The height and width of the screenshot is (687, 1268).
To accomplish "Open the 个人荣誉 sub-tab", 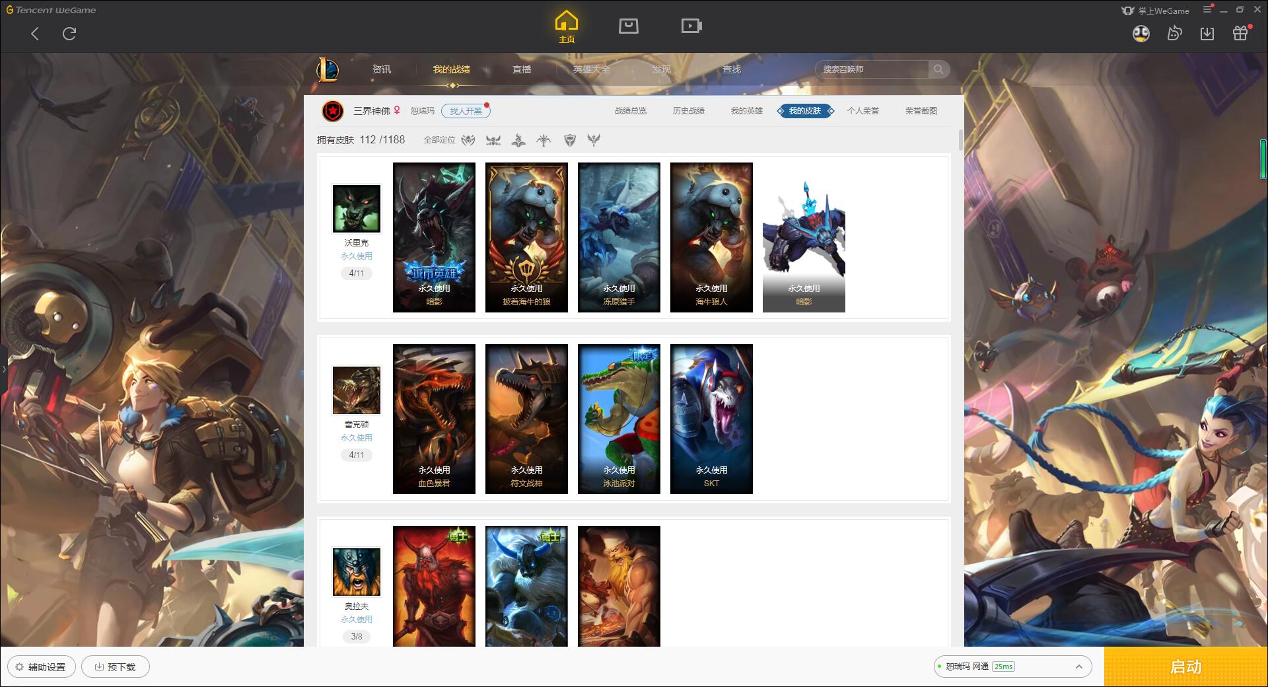I will pyautogui.click(x=863, y=111).
